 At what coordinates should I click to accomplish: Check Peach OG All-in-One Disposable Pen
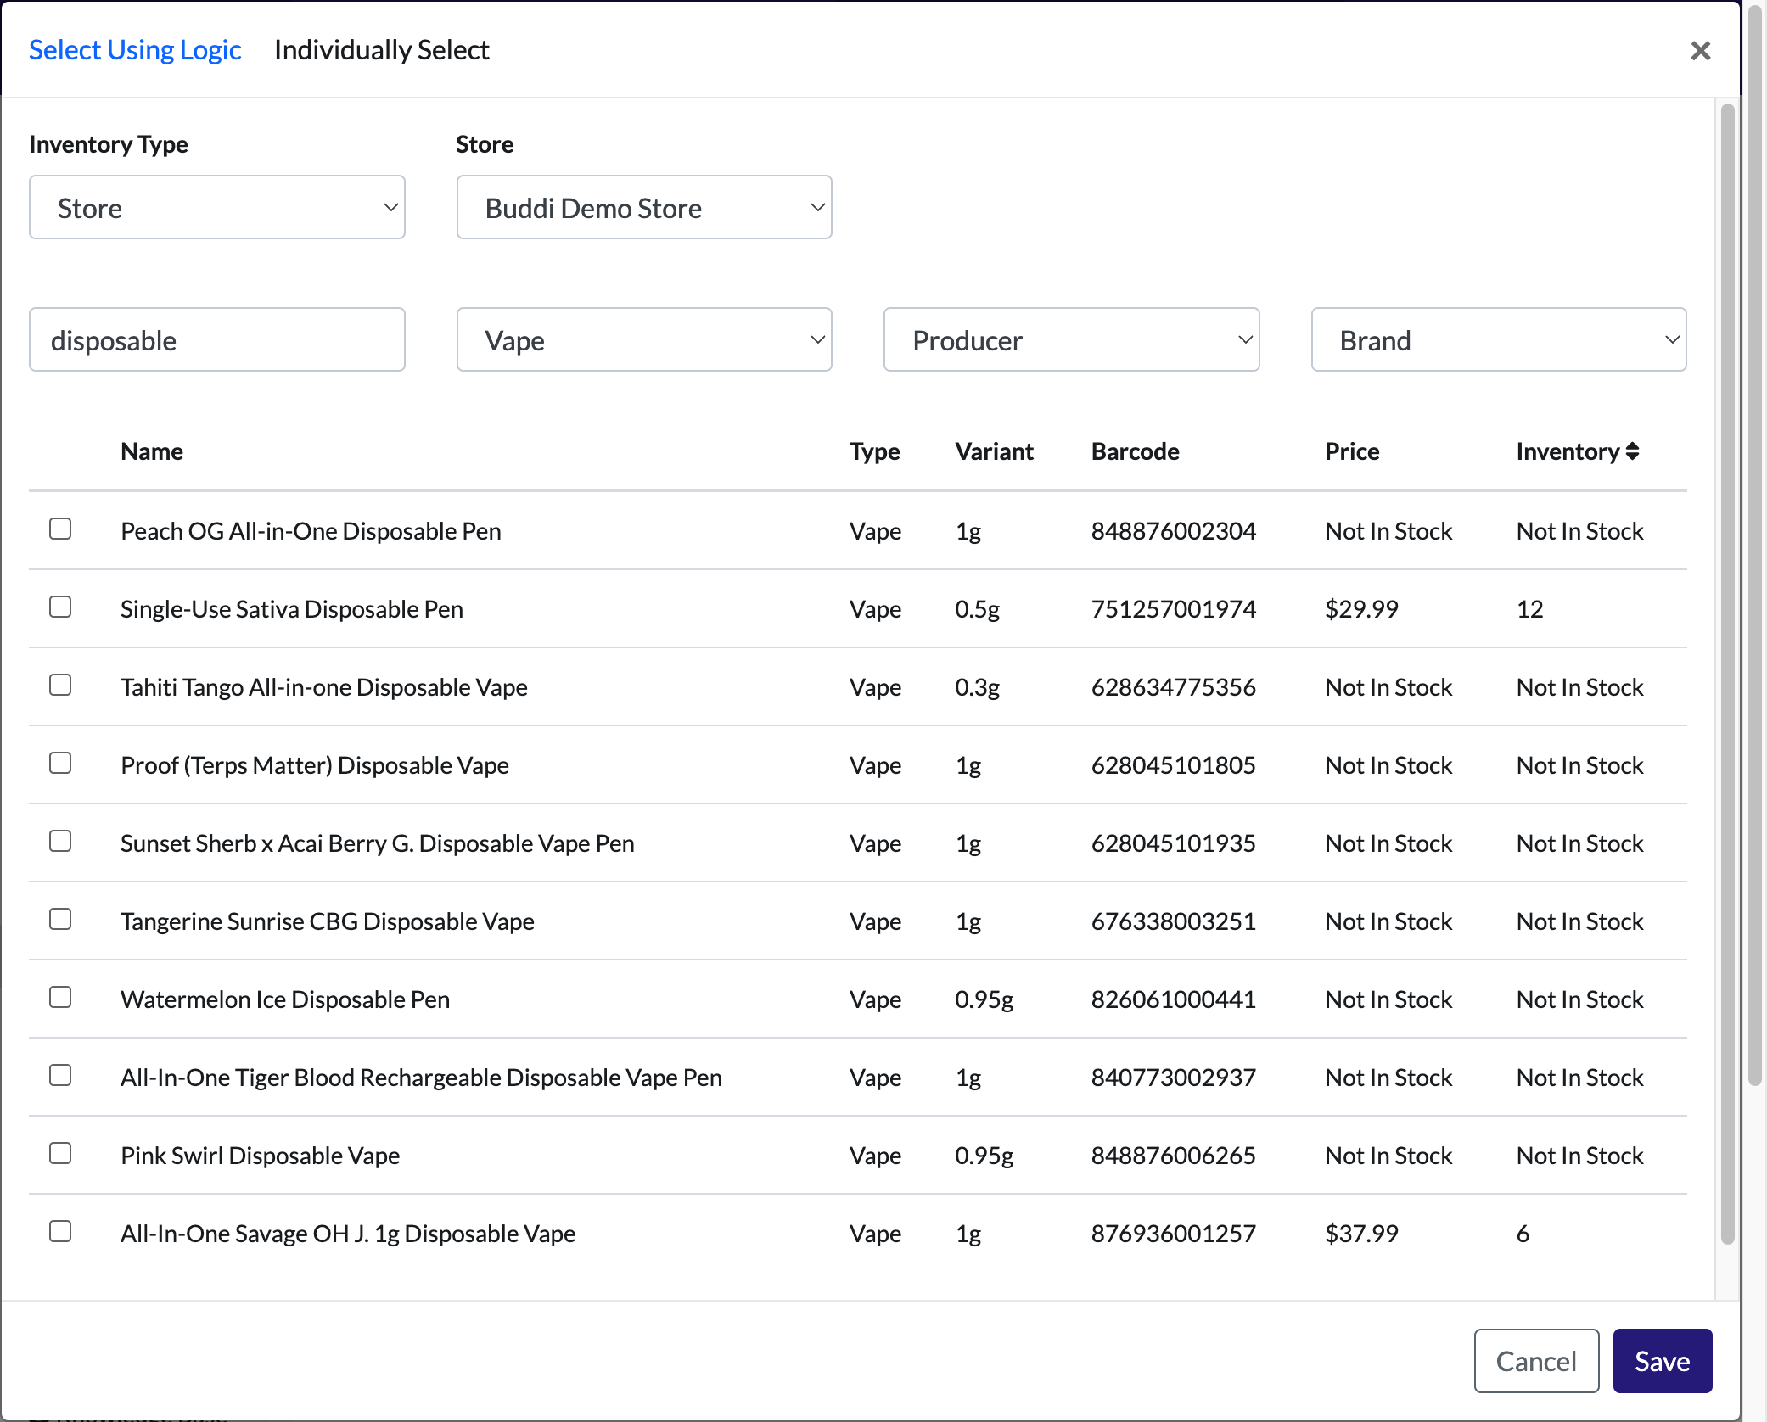pyautogui.click(x=60, y=529)
